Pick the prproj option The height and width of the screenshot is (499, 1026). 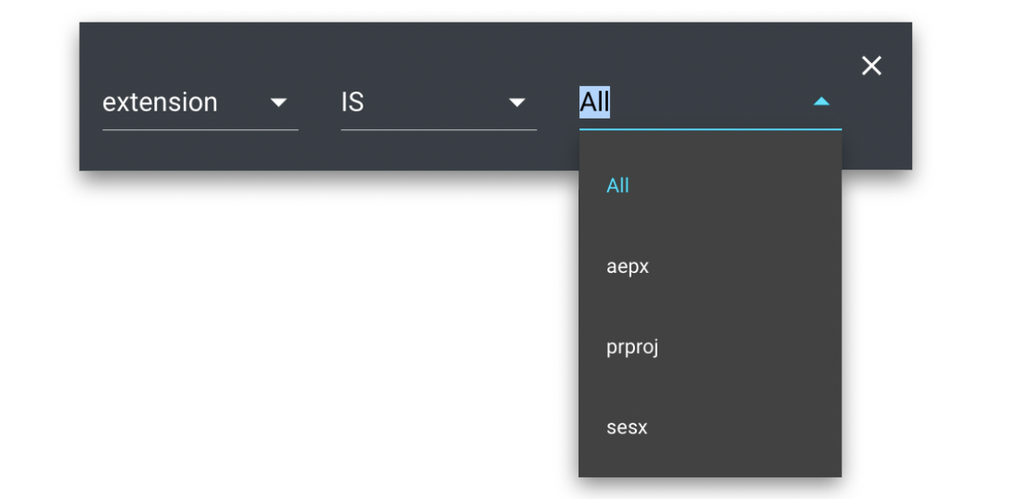632,346
